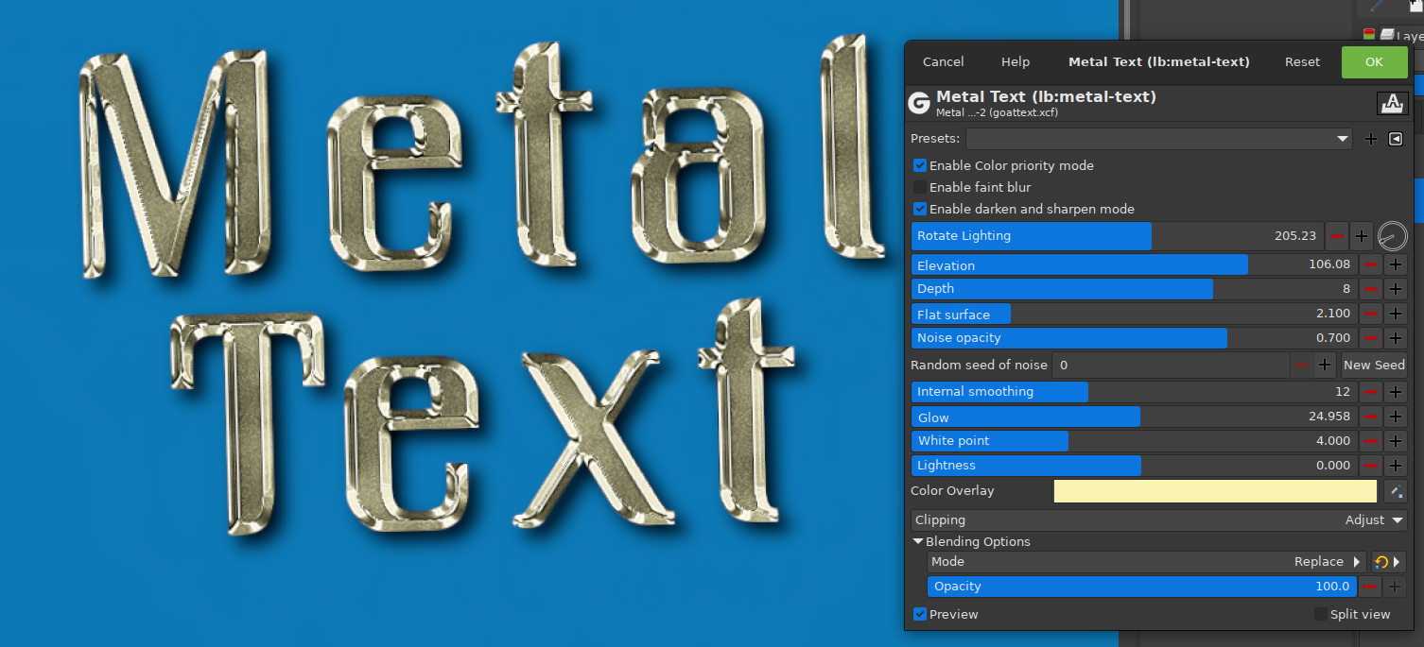Click the Metal Text dialog title bar
This screenshot has width=1424, height=647.
[1158, 61]
